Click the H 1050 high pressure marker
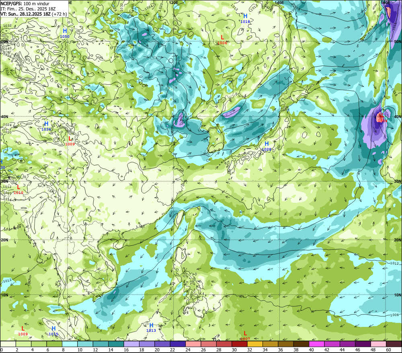The width and height of the screenshot is (402, 353). (65, 33)
